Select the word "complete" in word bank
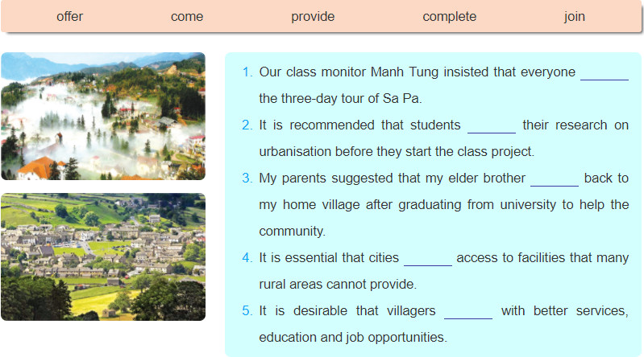The image size is (644, 357). tap(449, 16)
